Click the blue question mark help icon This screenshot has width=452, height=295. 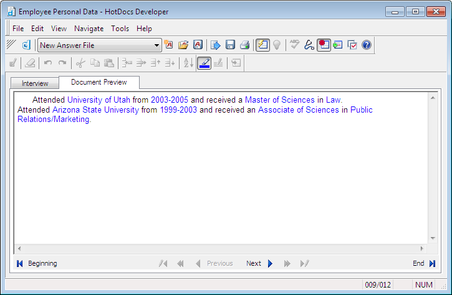[367, 45]
